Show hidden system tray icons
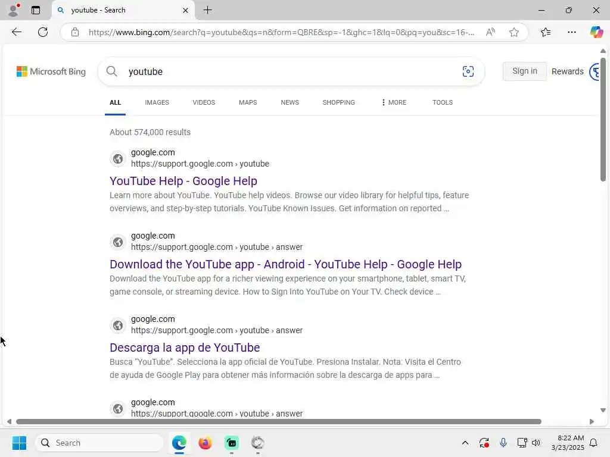 (465, 443)
